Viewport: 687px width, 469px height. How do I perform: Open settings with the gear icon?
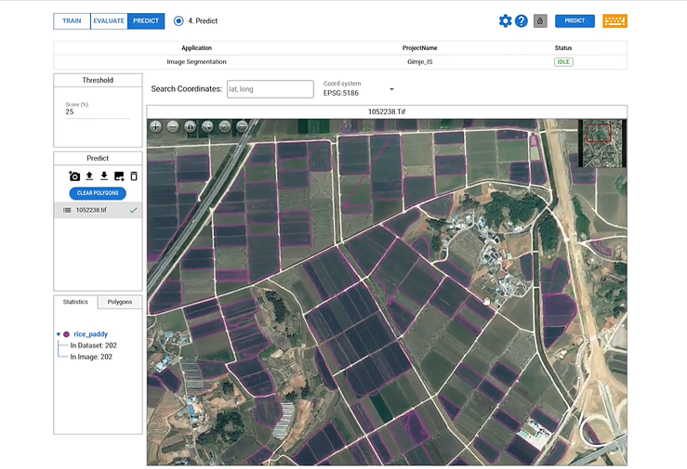click(505, 20)
